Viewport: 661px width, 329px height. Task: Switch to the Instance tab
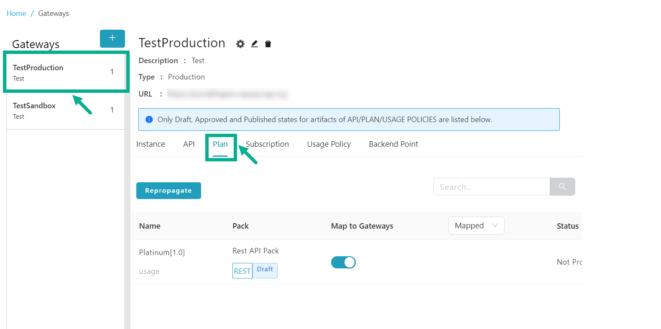151,144
